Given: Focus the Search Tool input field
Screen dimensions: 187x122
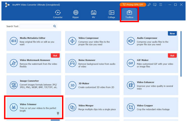Looking at the screenshot, I should pyautogui.click(x=38, y=26).
